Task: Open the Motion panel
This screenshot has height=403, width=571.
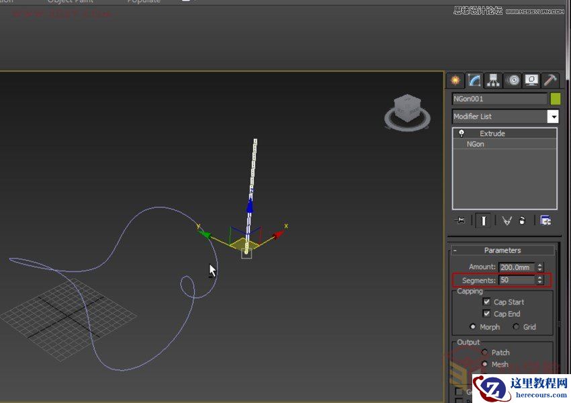Action: coord(513,80)
